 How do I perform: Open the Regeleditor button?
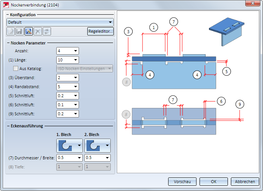point(100,31)
